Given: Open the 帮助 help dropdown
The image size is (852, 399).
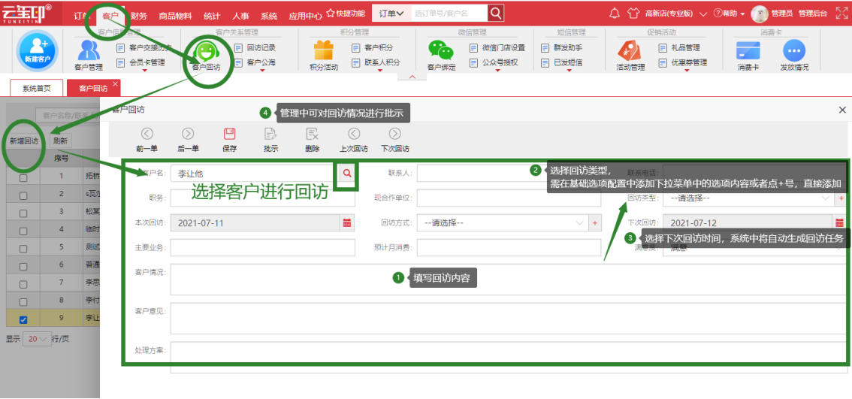Looking at the screenshot, I should [x=729, y=13].
